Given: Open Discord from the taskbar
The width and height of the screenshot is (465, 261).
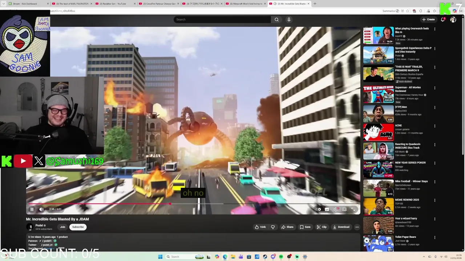Looking at the screenshot, I should (273, 257).
